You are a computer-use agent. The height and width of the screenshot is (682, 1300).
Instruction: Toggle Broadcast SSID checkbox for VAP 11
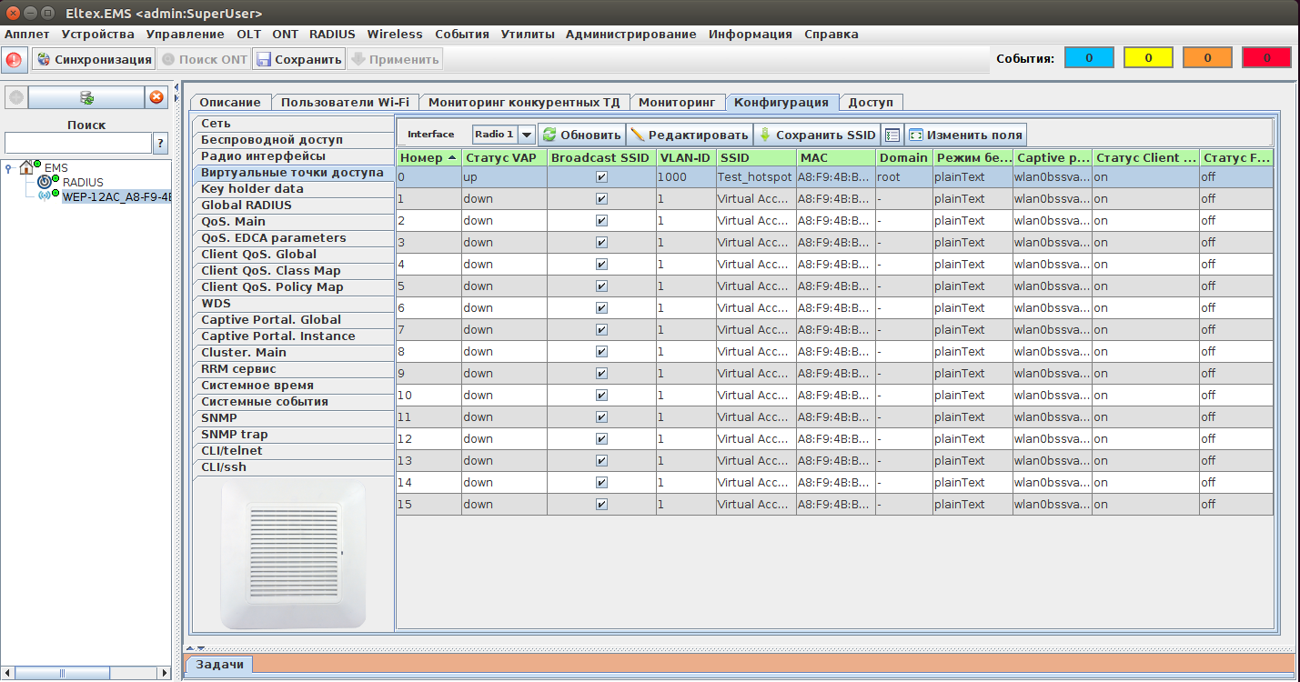pos(601,417)
